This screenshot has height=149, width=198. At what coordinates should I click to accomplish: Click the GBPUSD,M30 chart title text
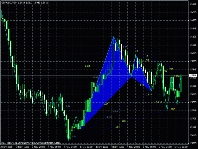point(9,3)
